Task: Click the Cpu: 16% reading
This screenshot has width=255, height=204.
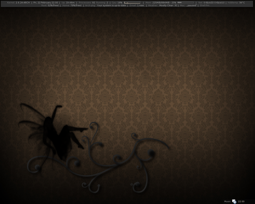Action: (117, 3)
